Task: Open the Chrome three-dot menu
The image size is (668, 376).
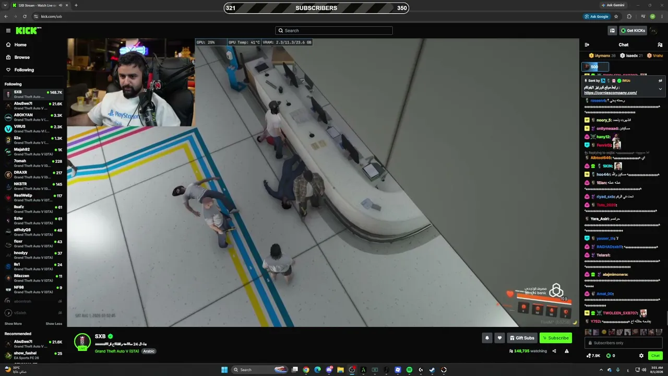Action: coord(662,16)
